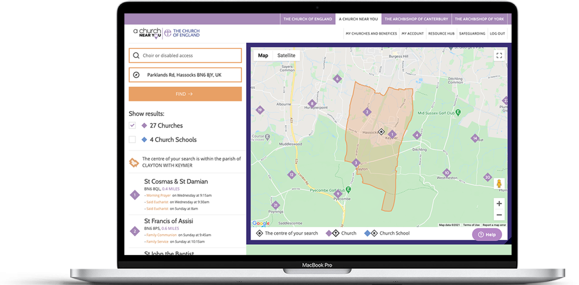Click the Family Communion service link
This screenshot has width=579, height=285.
click(162, 235)
